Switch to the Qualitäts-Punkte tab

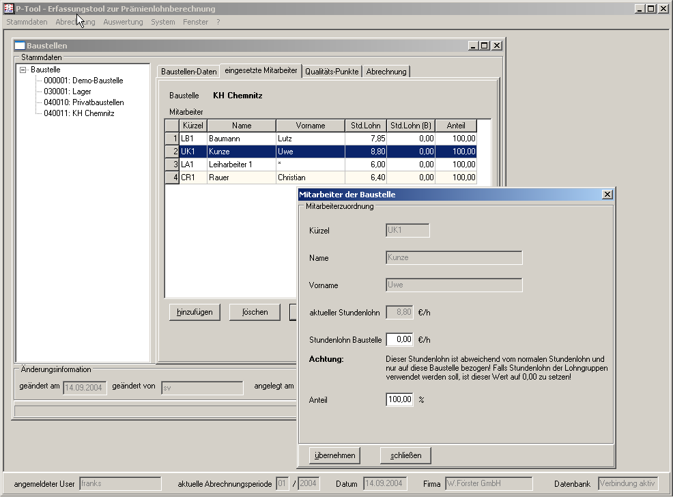coord(332,72)
